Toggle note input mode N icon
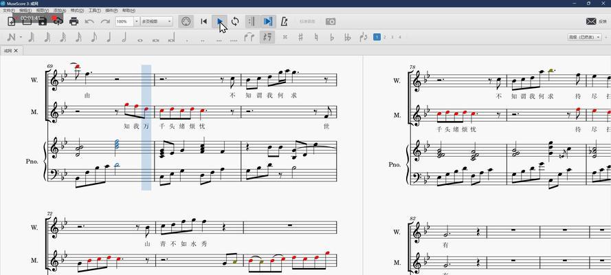Viewport: 611px width, 275px height. tap(11, 37)
